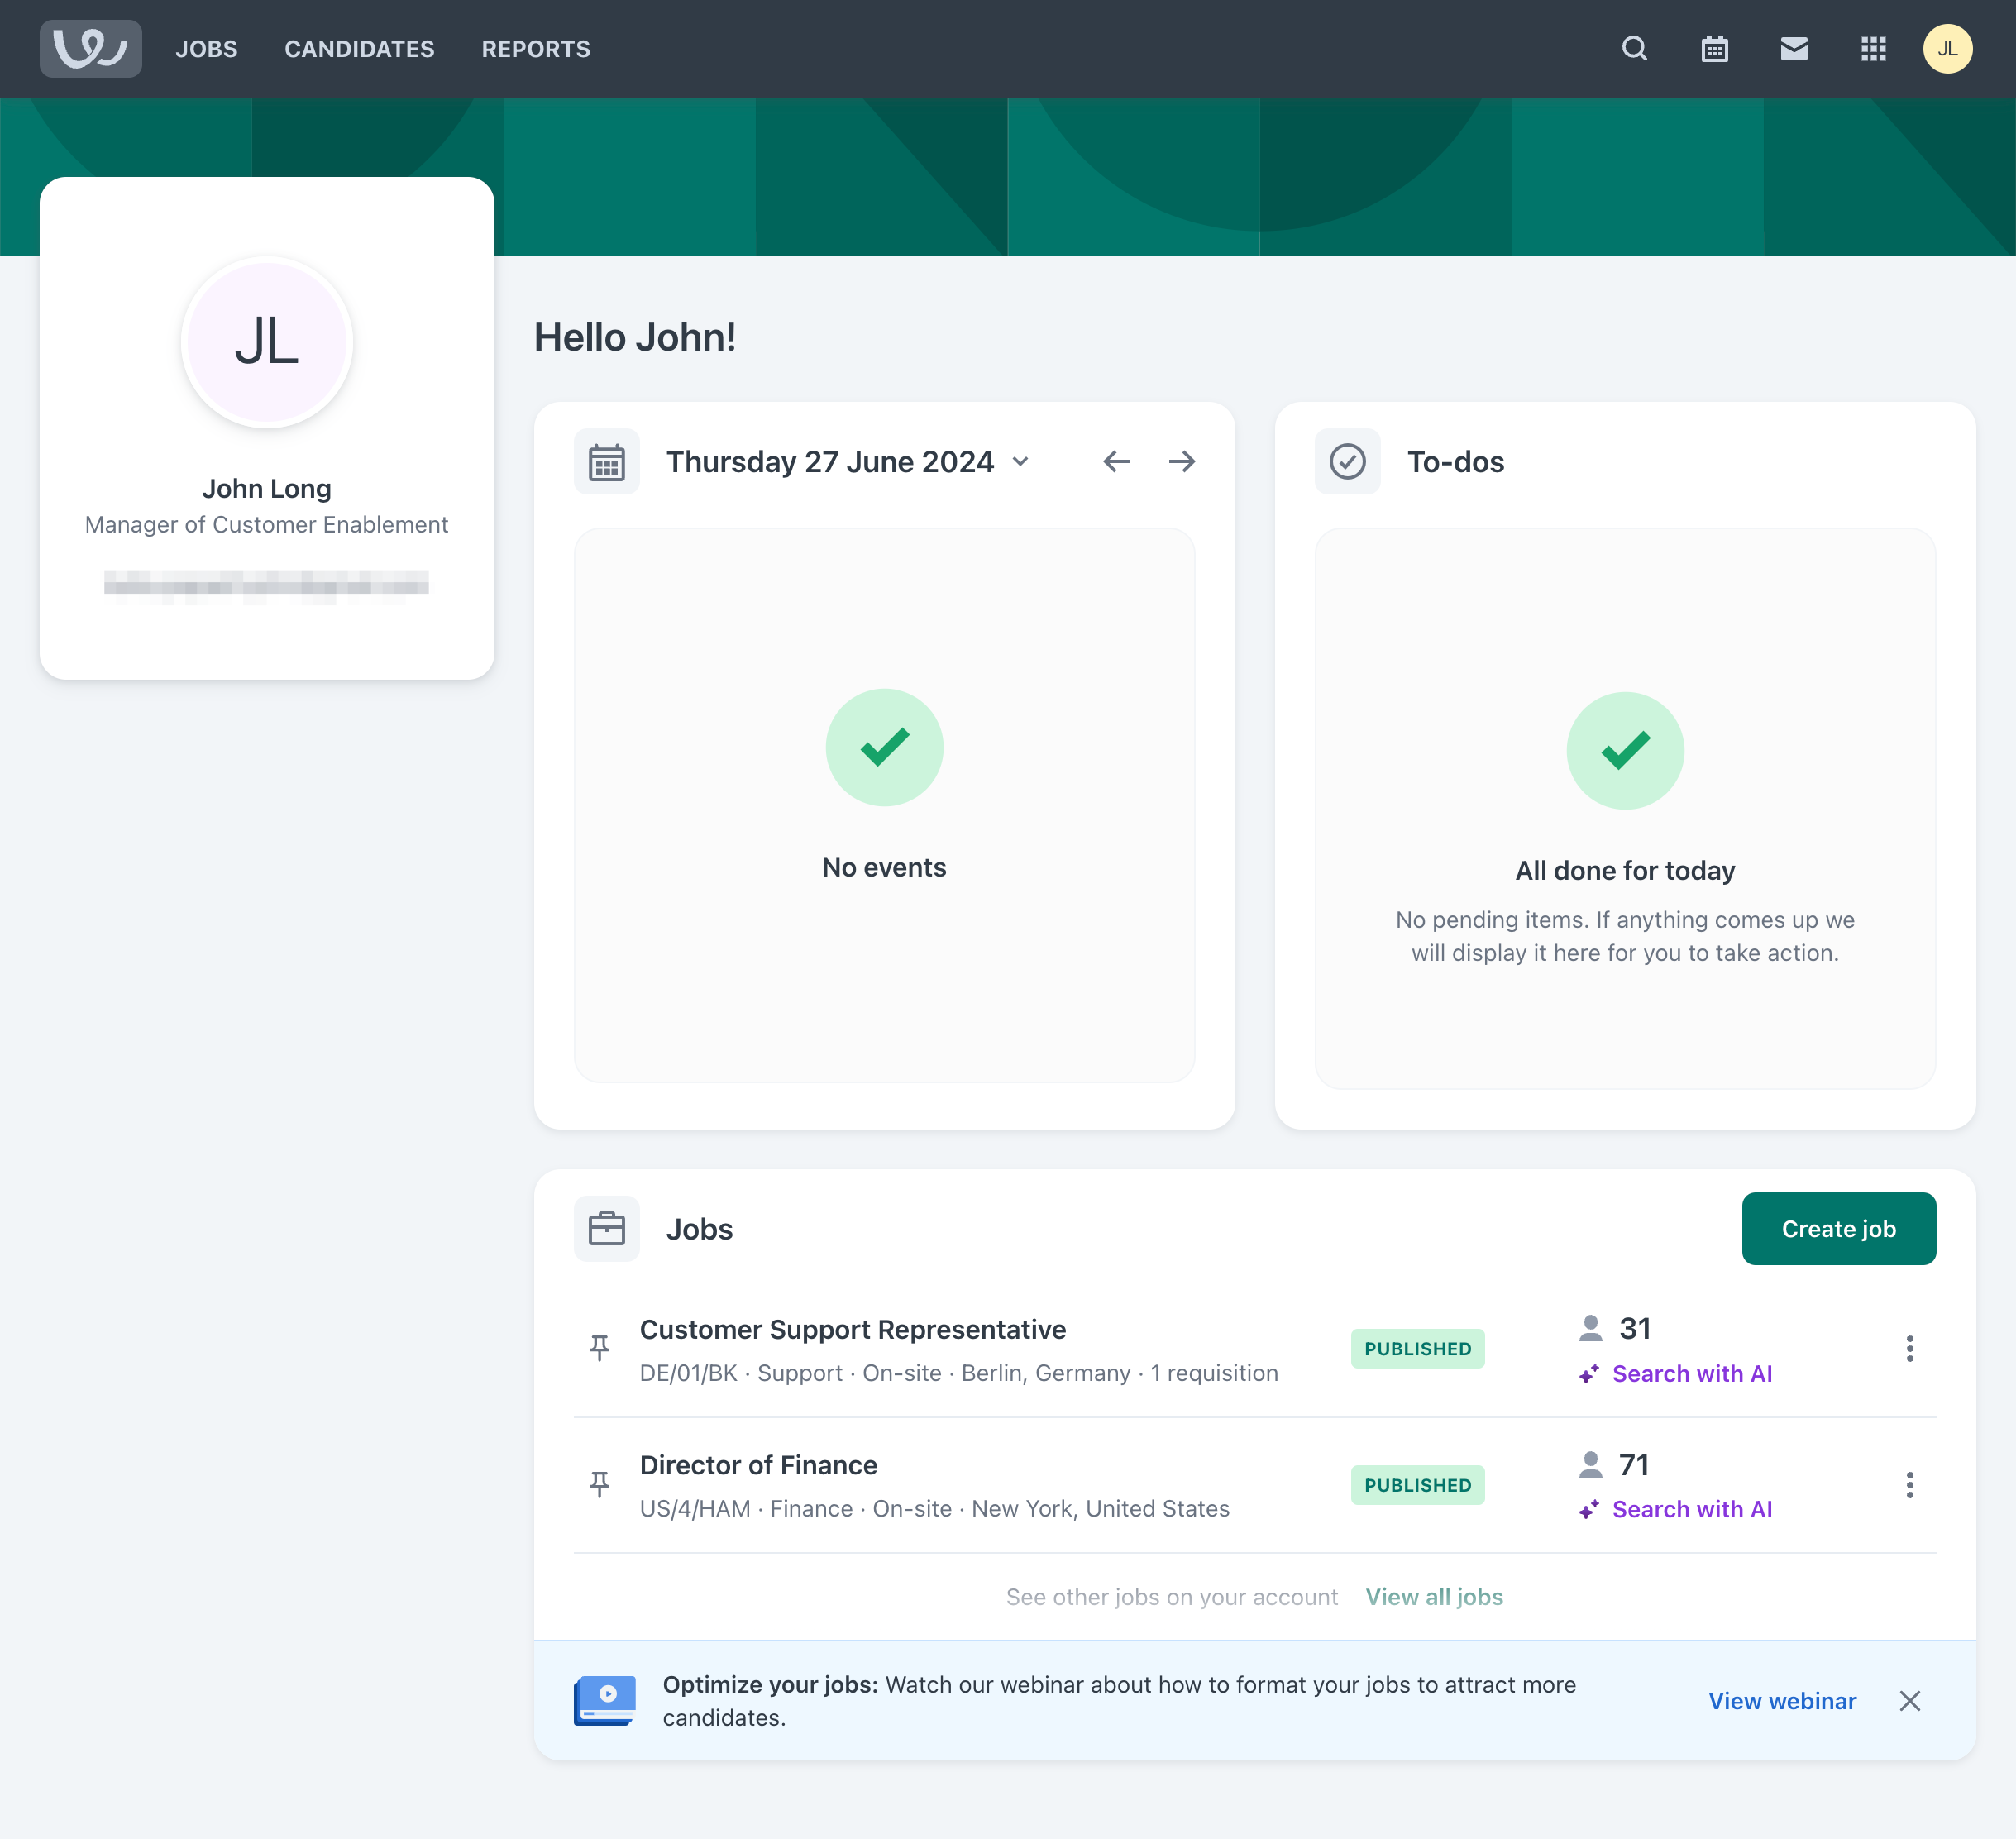The width and height of the screenshot is (2016, 1839).
Task: Click the Create job button
Action: (x=1838, y=1228)
